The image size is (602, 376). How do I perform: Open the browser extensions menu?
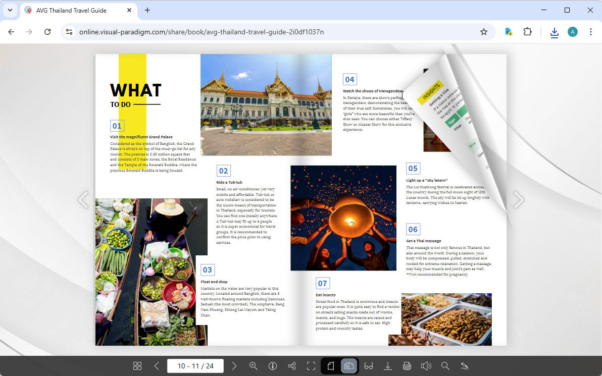click(527, 31)
